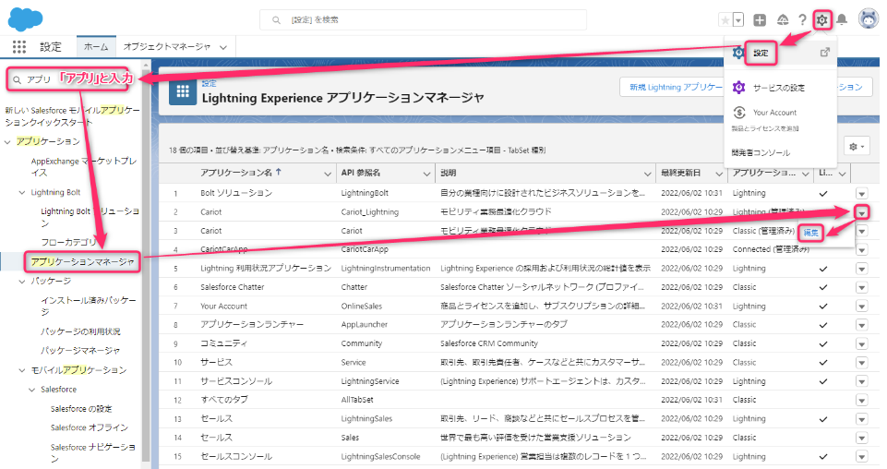This screenshot has height=469, width=887.
Task: Open パッケージの利用状況 in sidebar
Action: coord(80,331)
